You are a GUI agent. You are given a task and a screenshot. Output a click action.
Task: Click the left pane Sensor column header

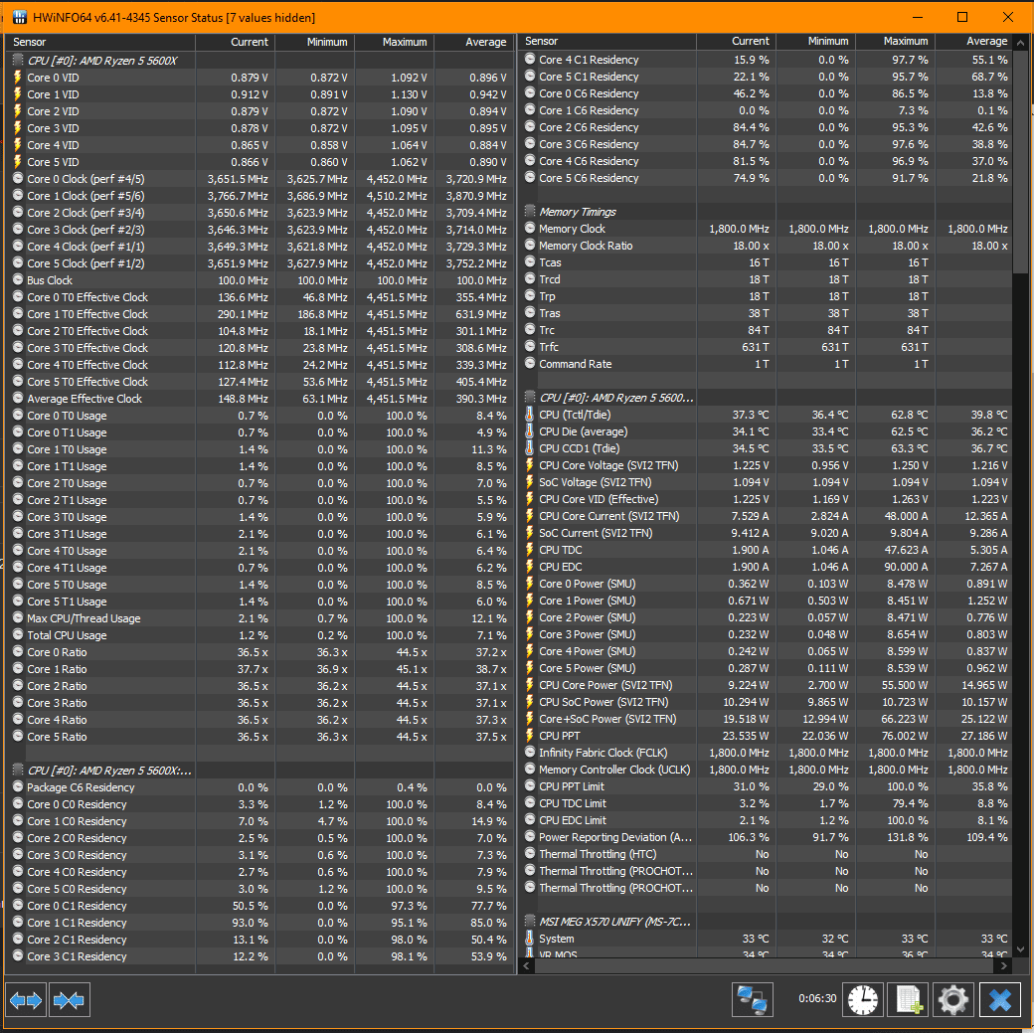100,42
